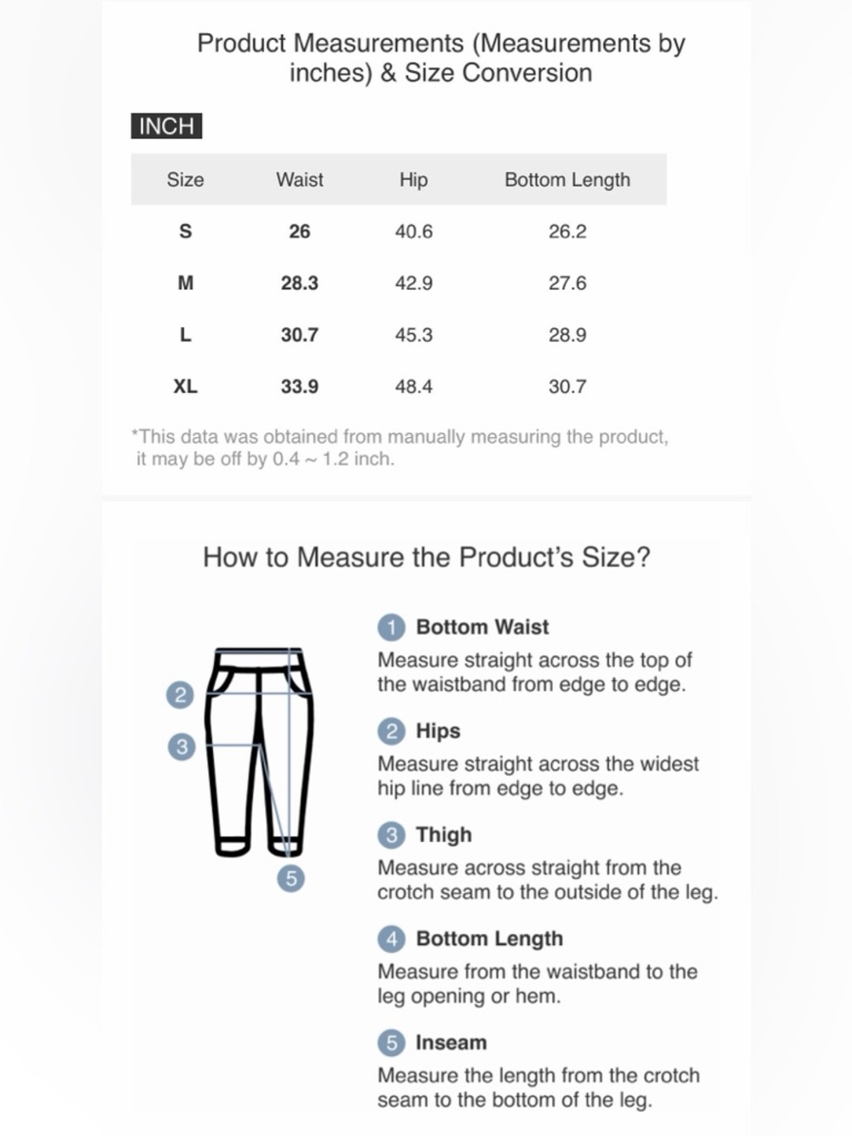Click the numbered 3 Thigh badge in list
This screenshot has height=1136, width=852.
point(391,835)
